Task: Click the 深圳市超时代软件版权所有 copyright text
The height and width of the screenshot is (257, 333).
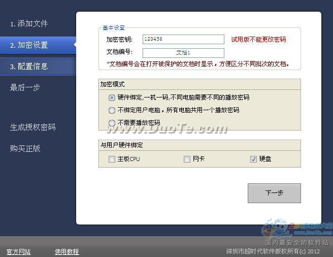Action: (273, 251)
